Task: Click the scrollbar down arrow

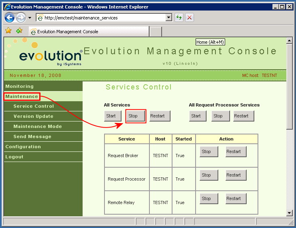Action: (289, 213)
